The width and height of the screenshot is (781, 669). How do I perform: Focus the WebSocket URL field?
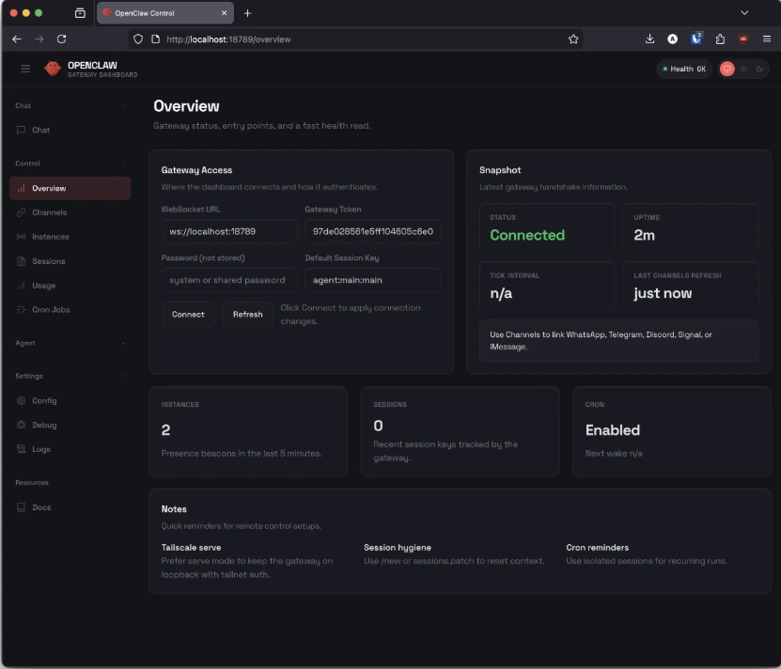tap(229, 231)
